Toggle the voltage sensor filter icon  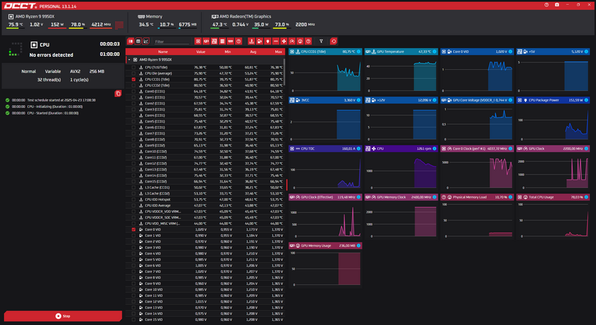[x=259, y=41]
